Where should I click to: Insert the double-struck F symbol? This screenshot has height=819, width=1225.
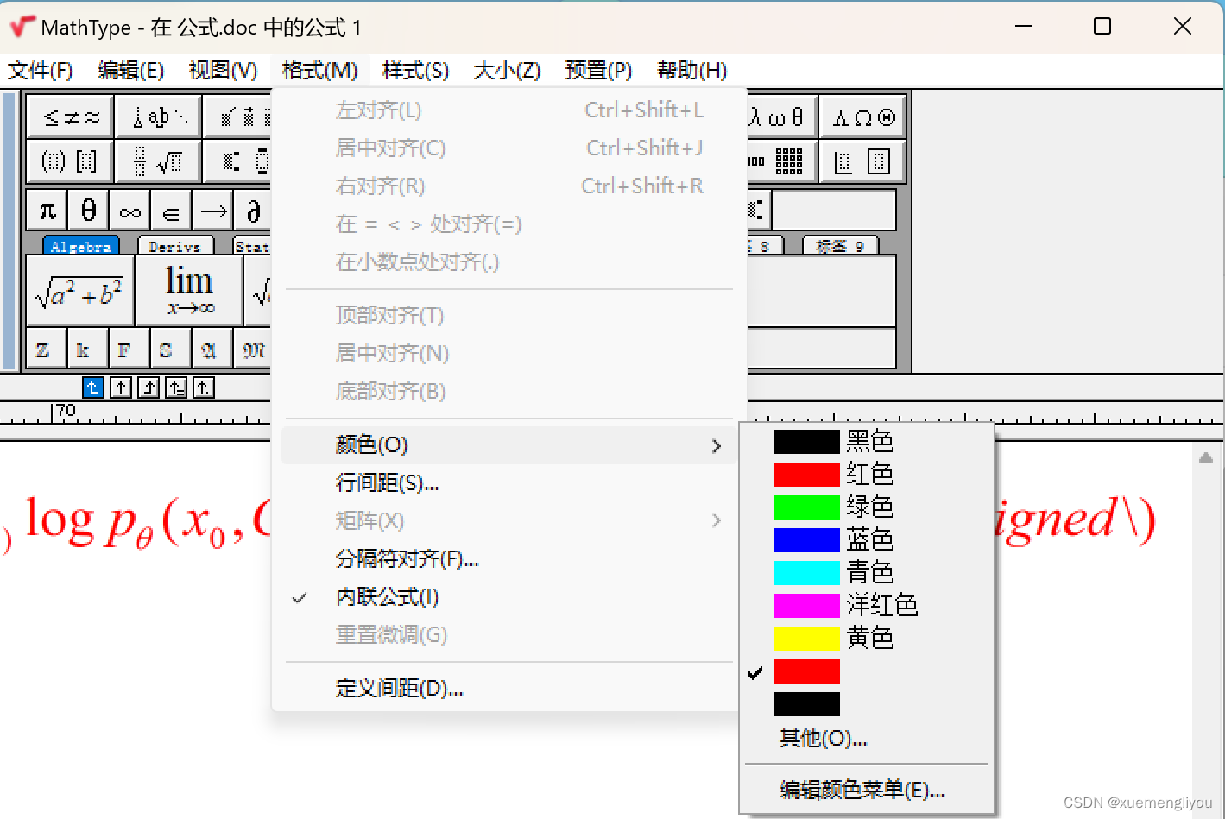[x=129, y=349]
